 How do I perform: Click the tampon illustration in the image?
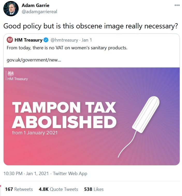click(139, 127)
